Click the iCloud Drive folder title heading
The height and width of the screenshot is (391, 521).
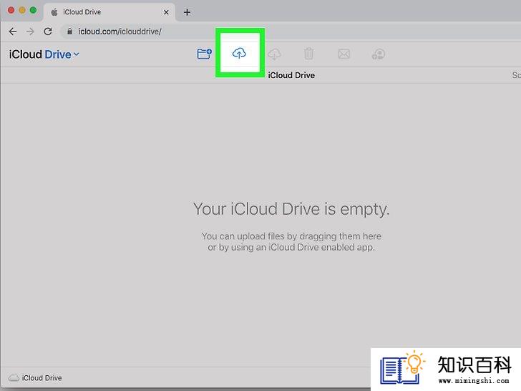click(x=291, y=75)
